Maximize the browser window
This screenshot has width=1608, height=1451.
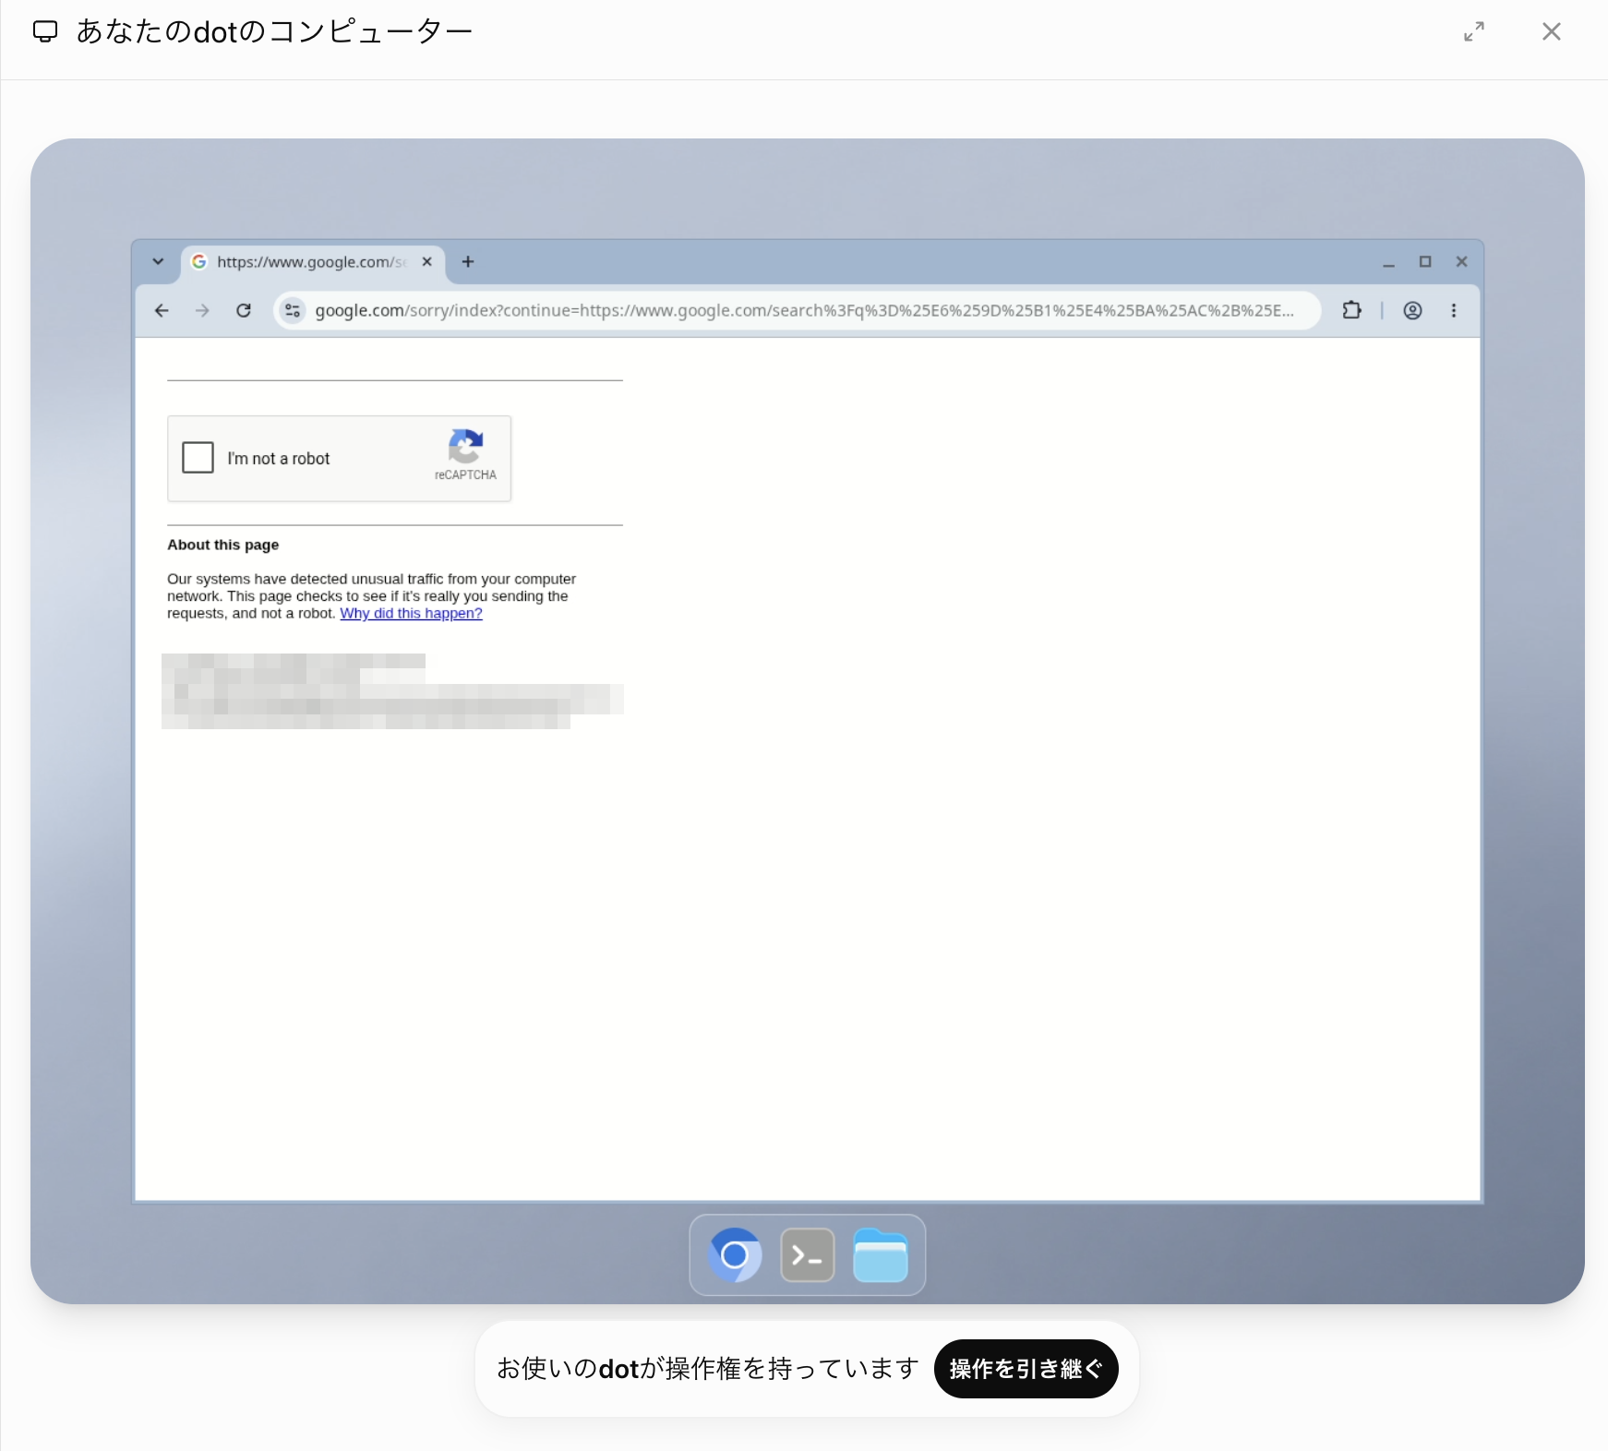pos(1425,262)
